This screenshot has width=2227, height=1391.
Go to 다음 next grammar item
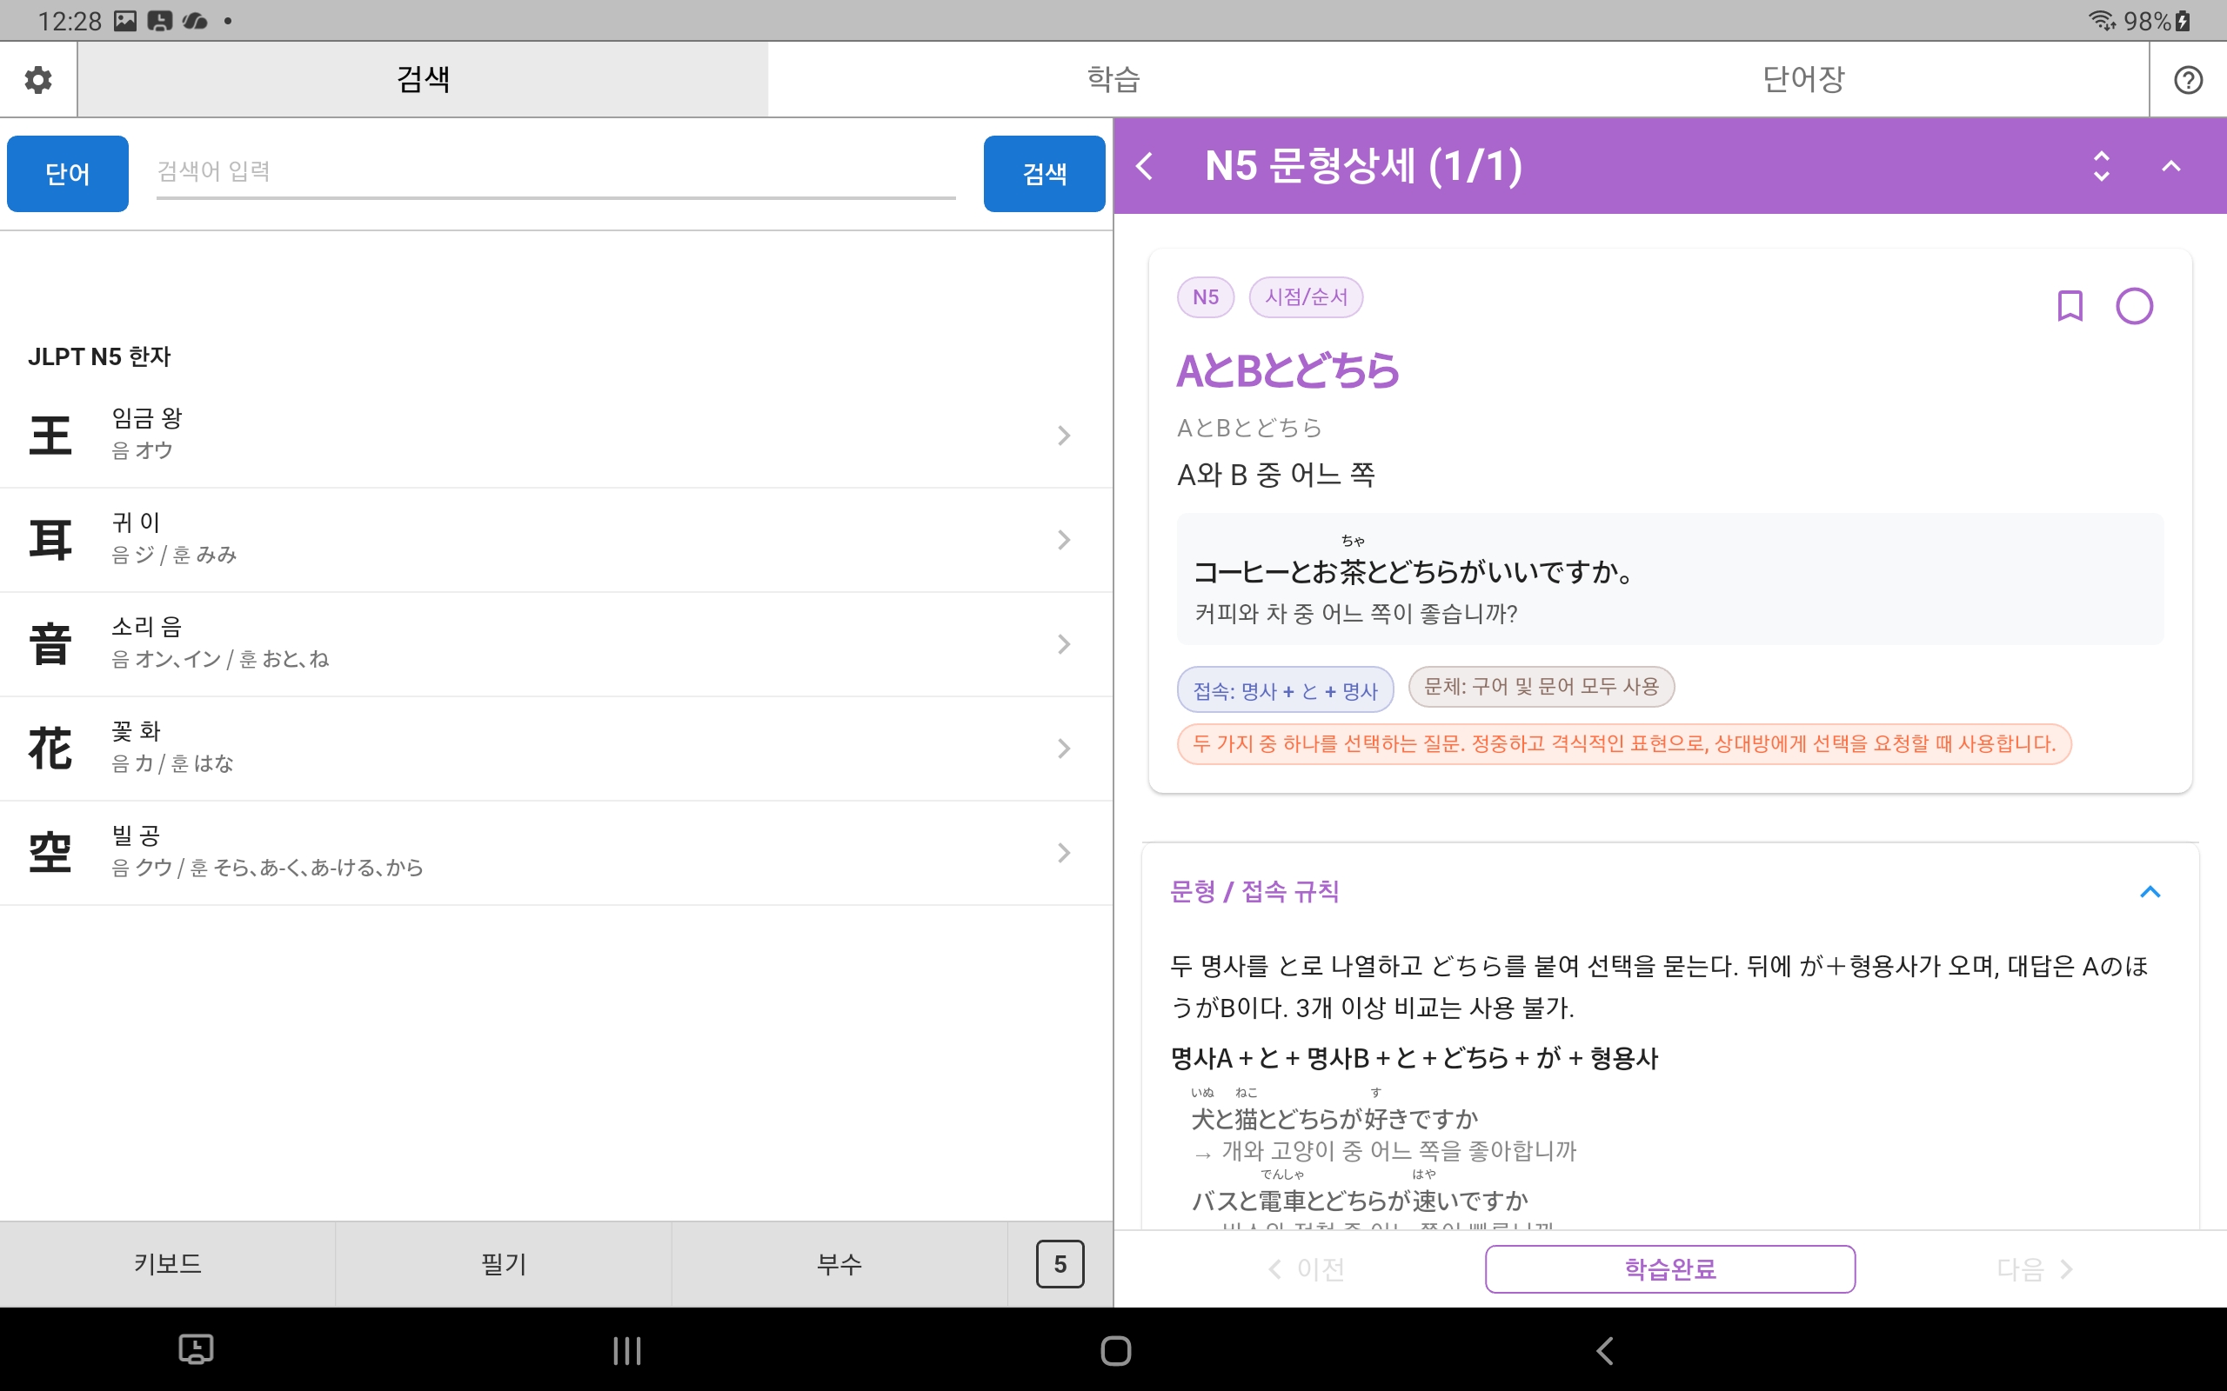coord(2034,1269)
